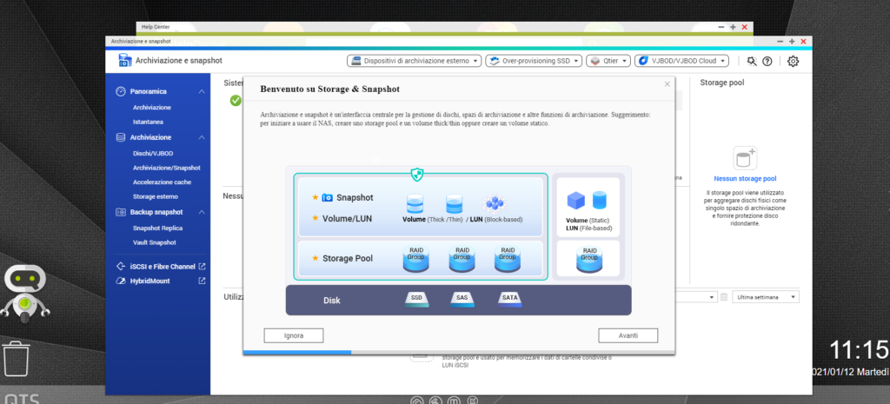Click the SAS disk icon in diagram
Image resolution: width=890 pixels, height=404 pixels.
pos(462,300)
